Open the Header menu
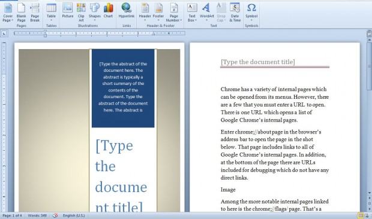The height and width of the screenshot is (219, 372). point(145,13)
